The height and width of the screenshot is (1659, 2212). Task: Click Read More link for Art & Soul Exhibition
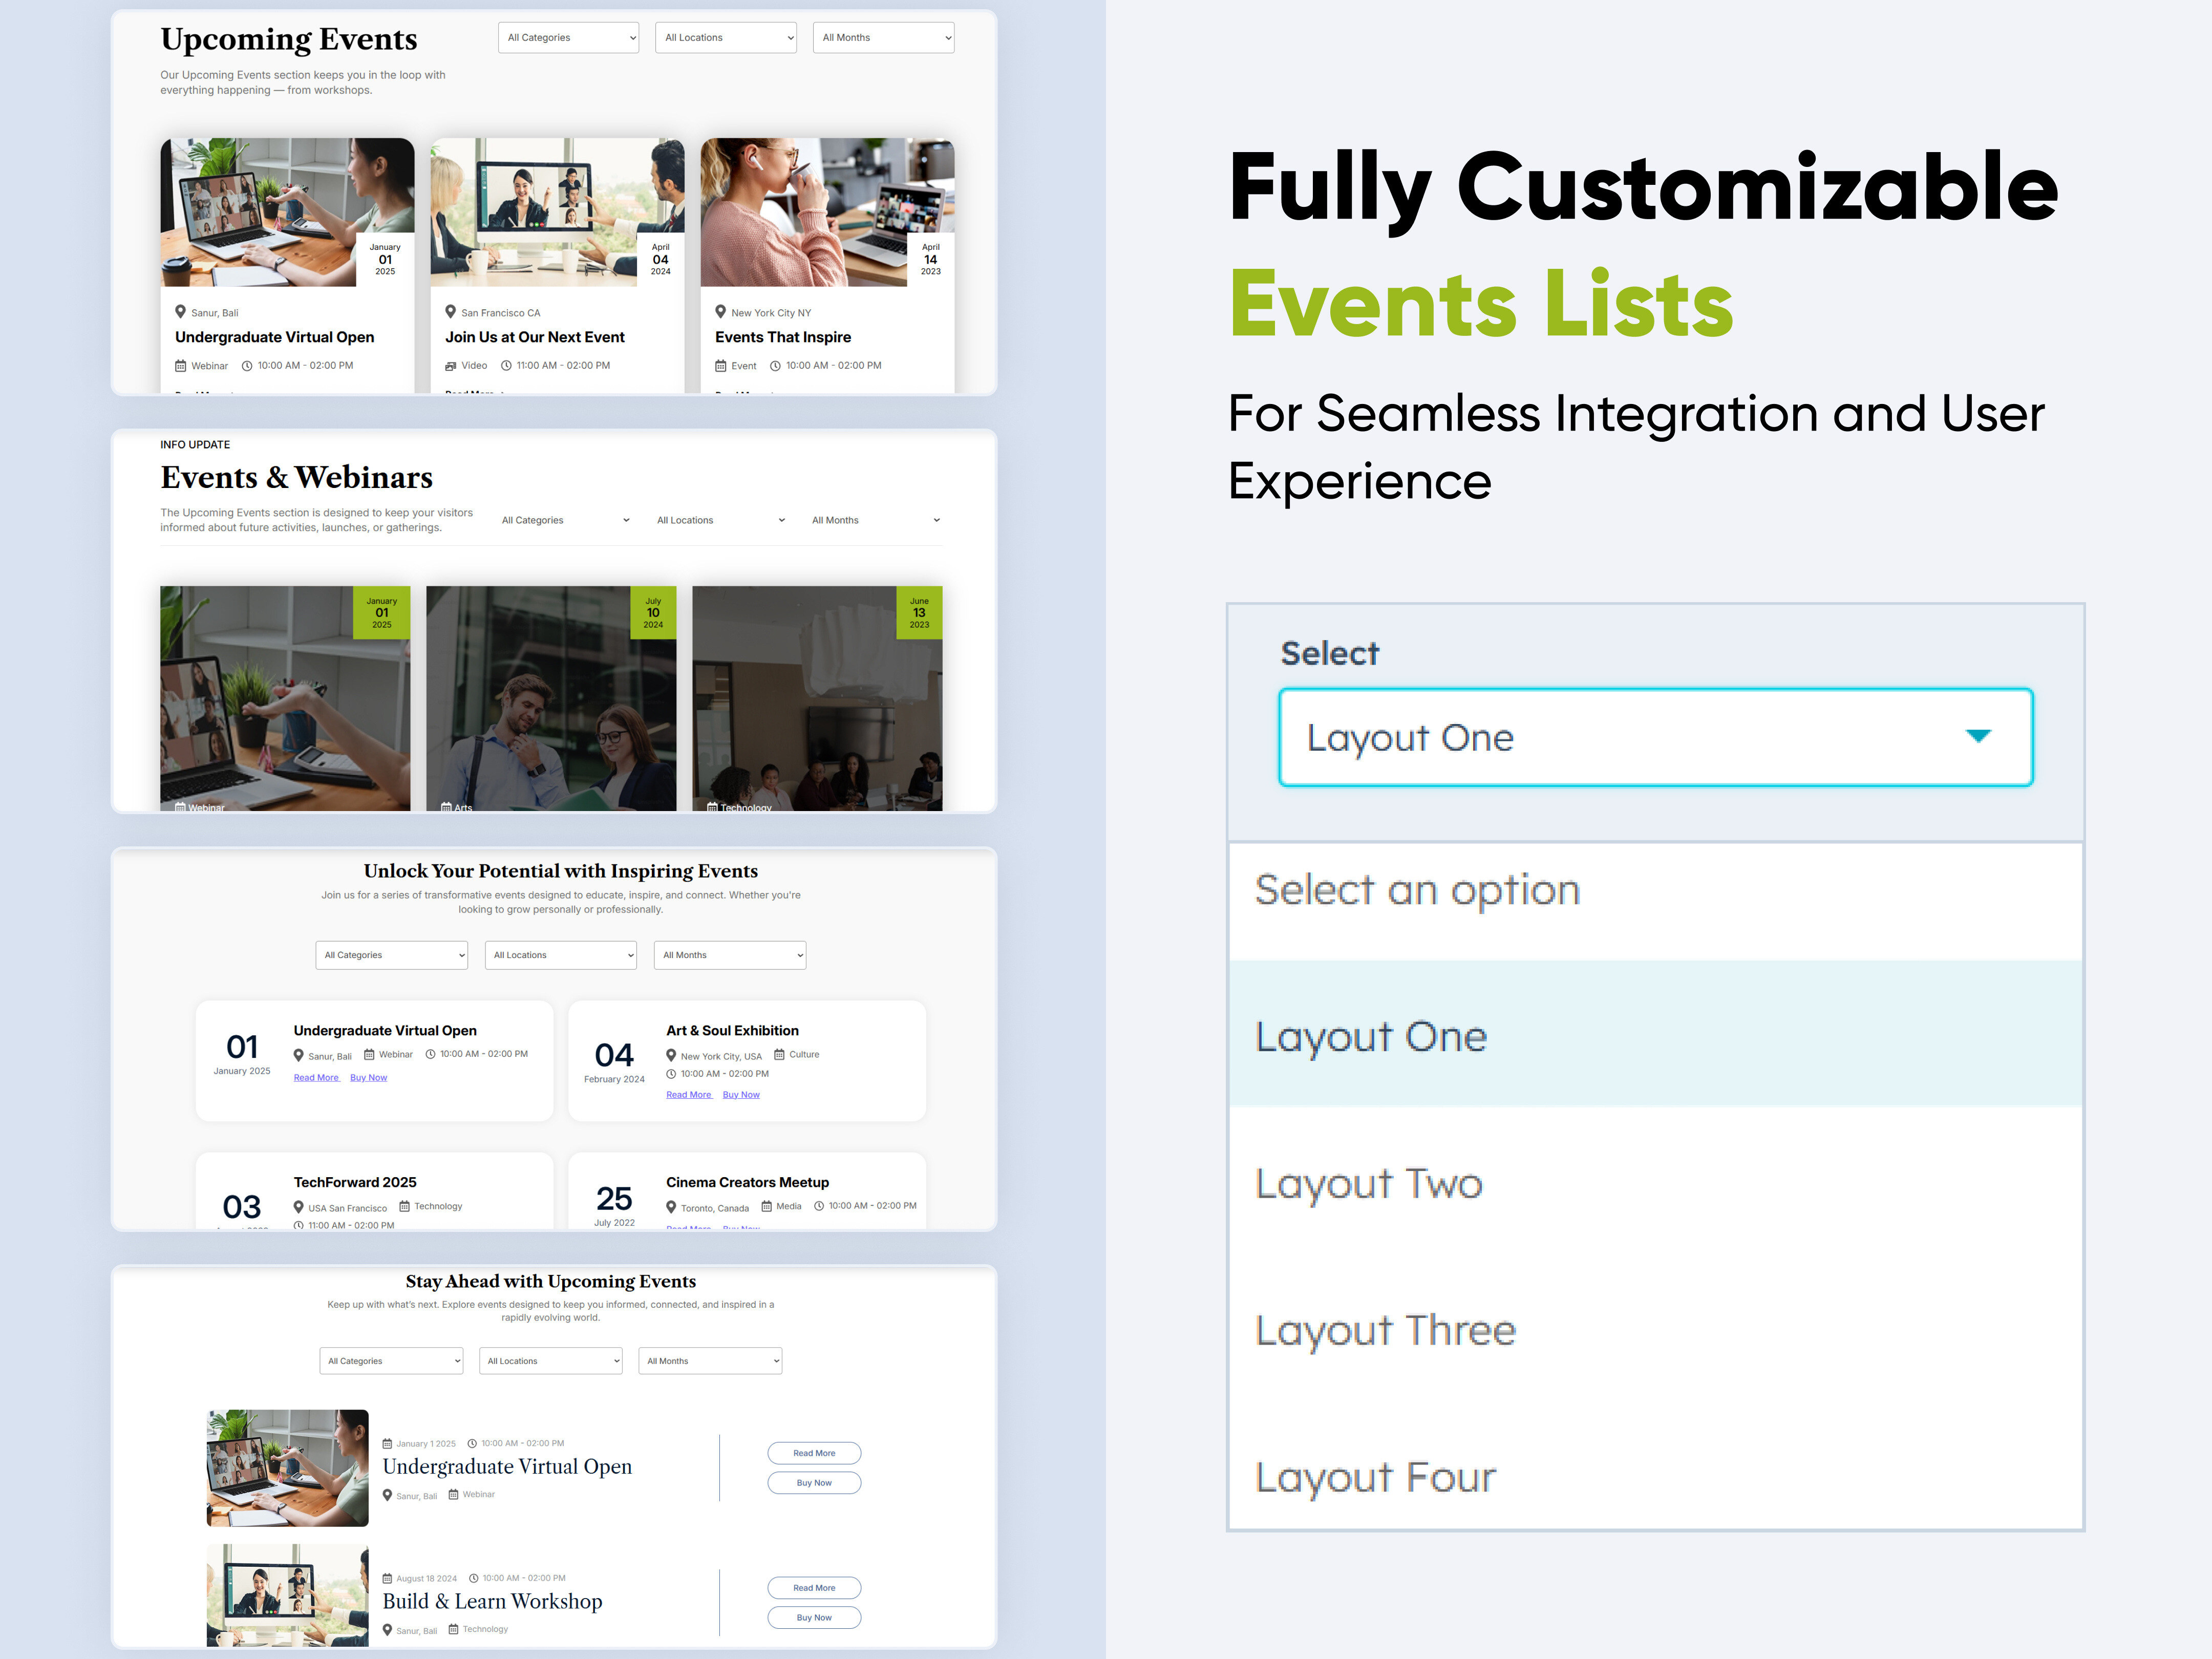[x=689, y=1094]
